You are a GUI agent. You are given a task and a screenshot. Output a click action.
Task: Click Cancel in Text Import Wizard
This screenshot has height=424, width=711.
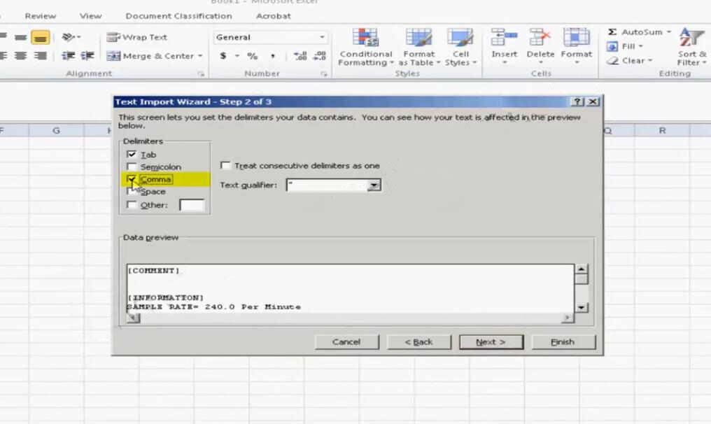(x=346, y=342)
